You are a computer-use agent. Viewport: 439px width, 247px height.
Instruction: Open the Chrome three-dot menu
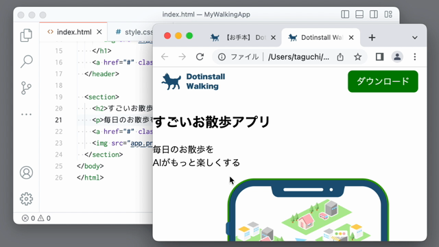[x=414, y=57]
